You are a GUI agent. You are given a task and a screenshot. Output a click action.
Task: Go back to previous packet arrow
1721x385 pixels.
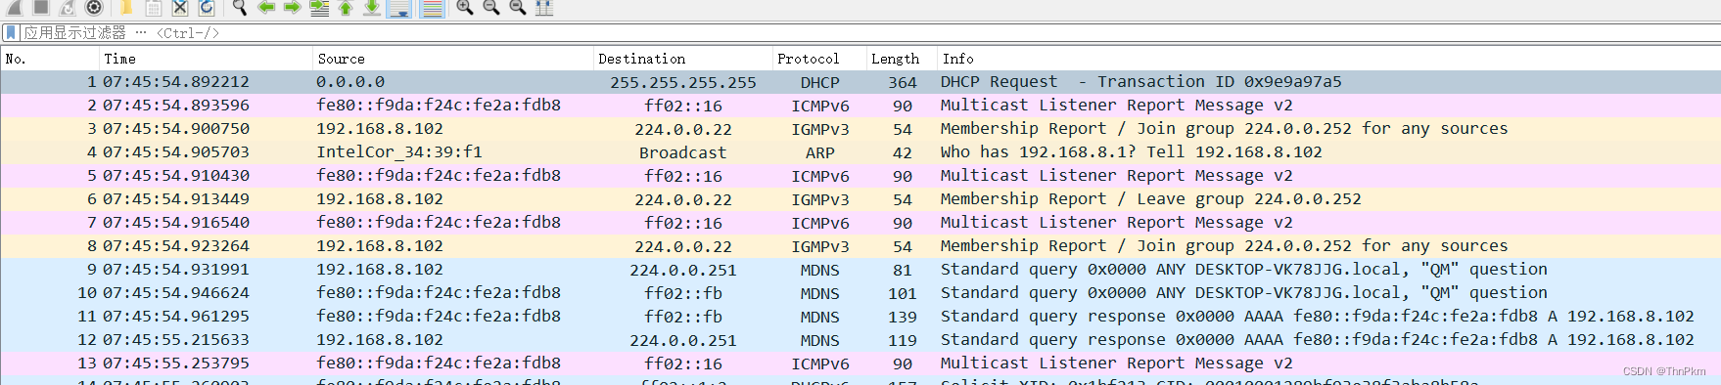265,8
